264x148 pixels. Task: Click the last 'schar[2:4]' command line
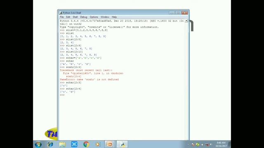click(71, 89)
